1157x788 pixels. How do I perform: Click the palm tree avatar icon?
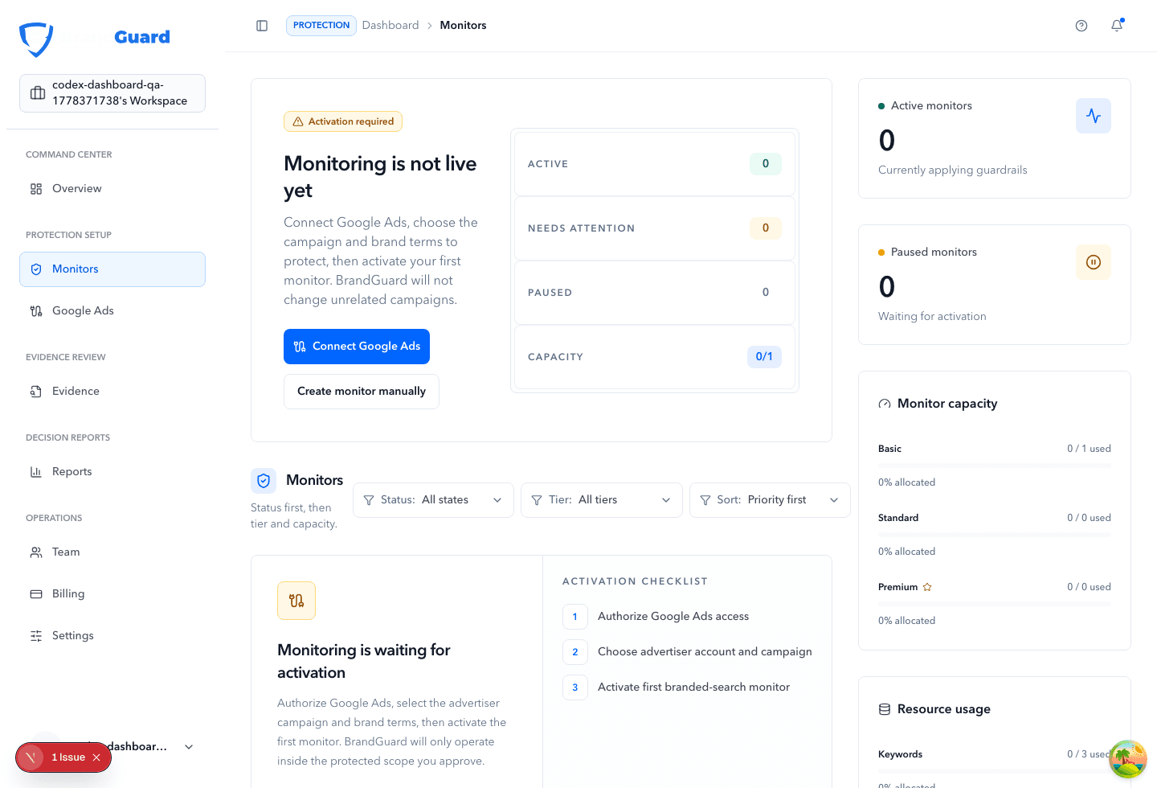click(x=1128, y=760)
